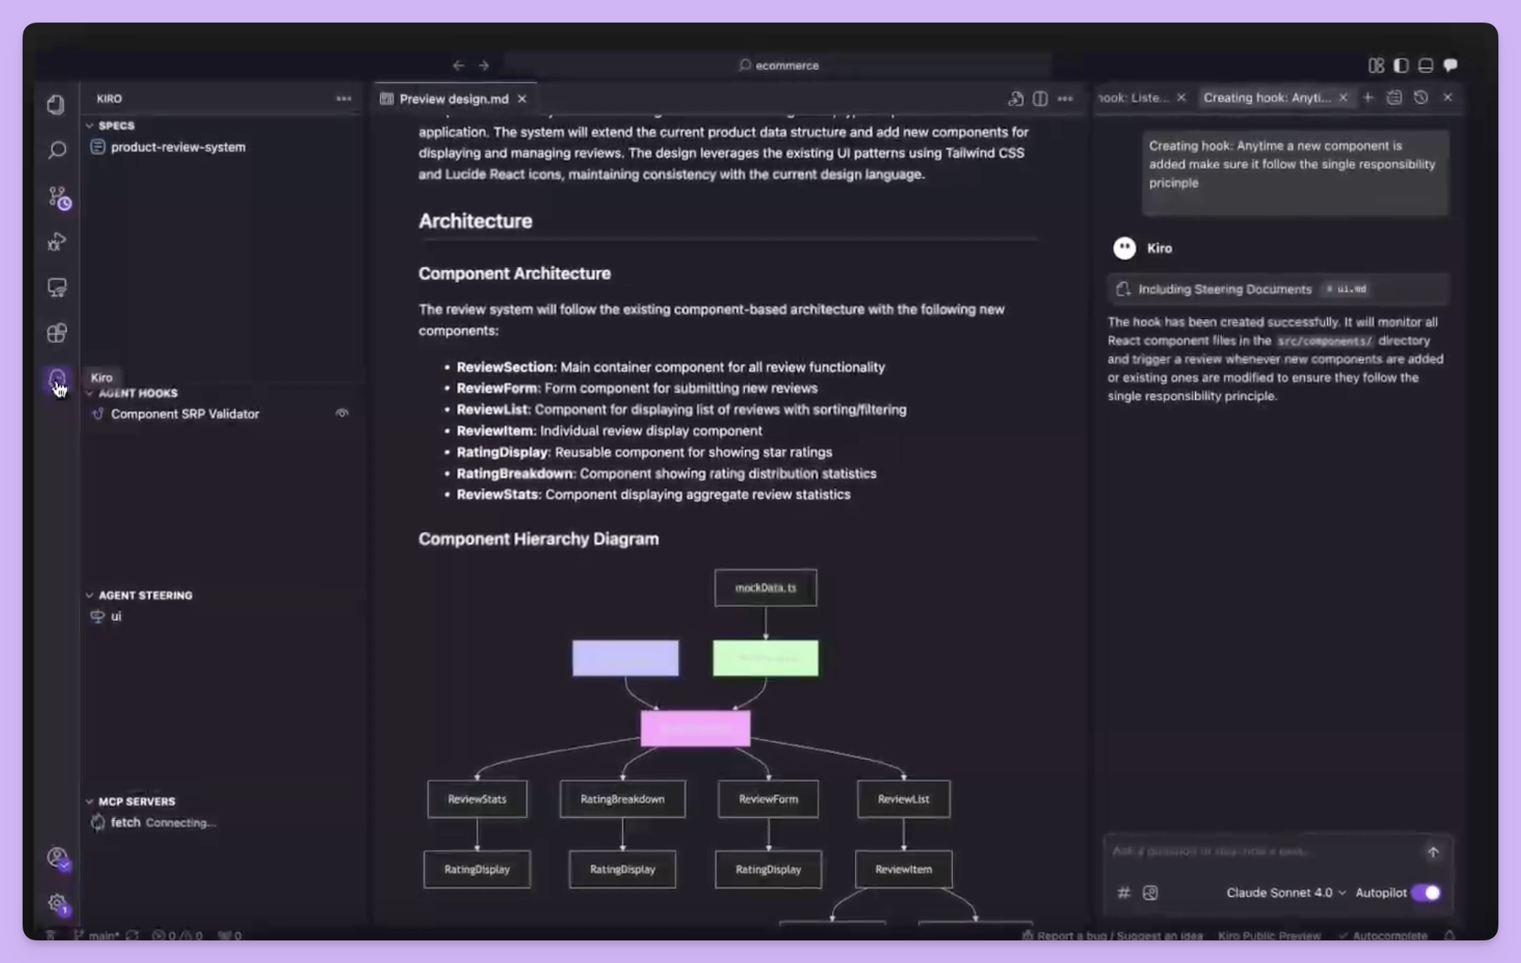
Task: Click the Kiro ghost icon in sidebar
Action: coord(56,378)
